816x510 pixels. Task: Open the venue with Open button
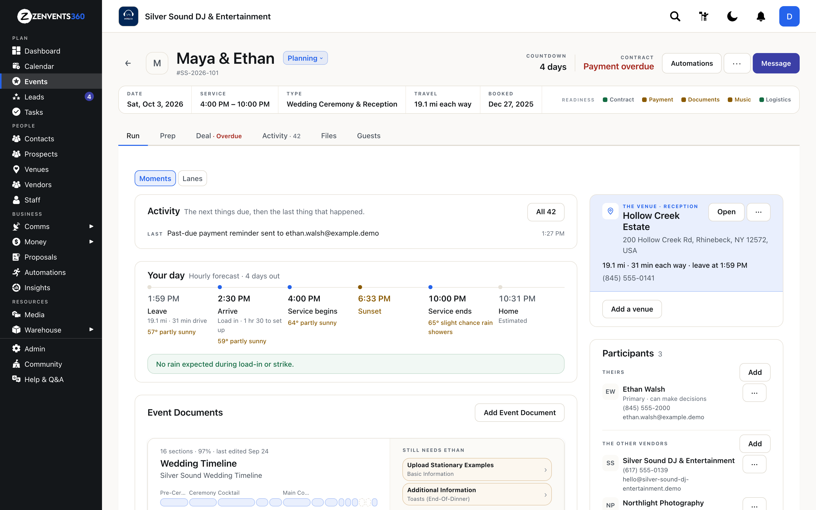(x=726, y=212)
